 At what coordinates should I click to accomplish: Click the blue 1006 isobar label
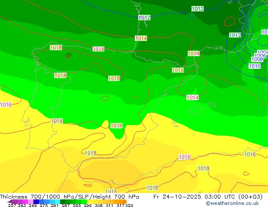coord(260,55)
